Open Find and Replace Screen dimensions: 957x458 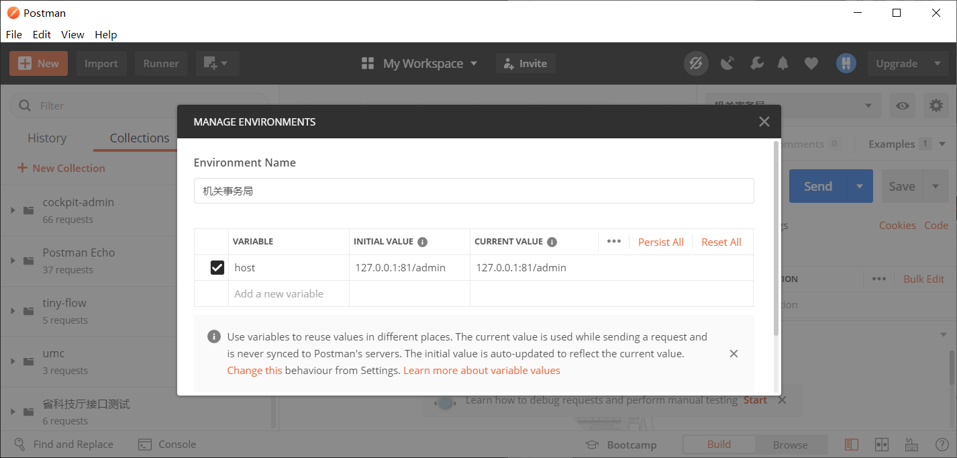click(x=64, y=445)
